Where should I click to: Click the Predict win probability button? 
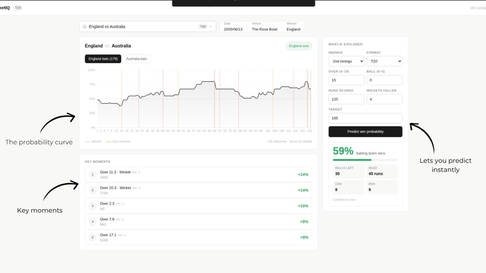pyautogui.click(x=365, y=132)
